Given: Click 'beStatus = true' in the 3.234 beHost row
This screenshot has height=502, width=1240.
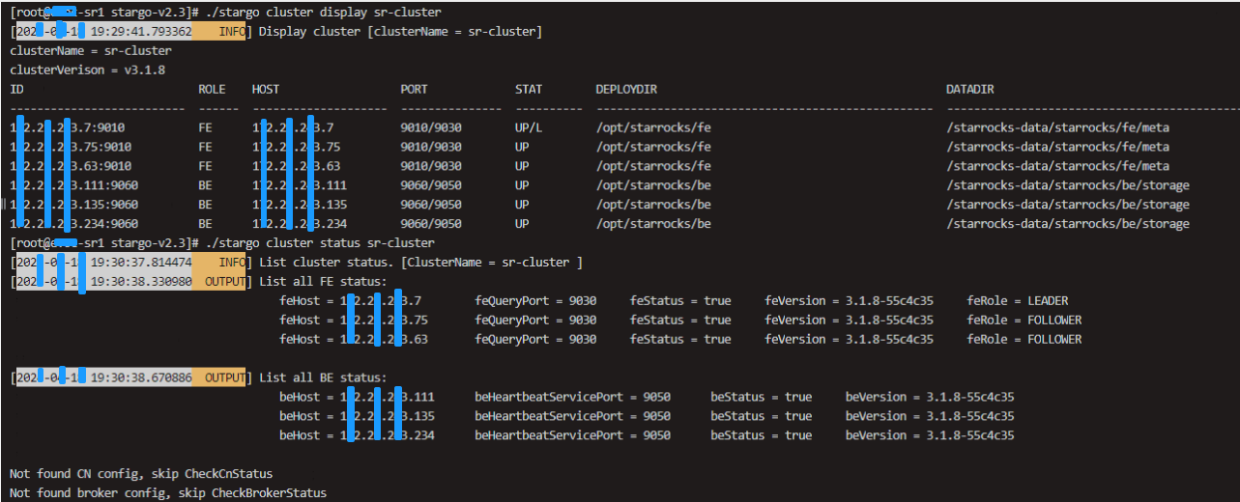Looking at the screenshot, I should [762, 435].
